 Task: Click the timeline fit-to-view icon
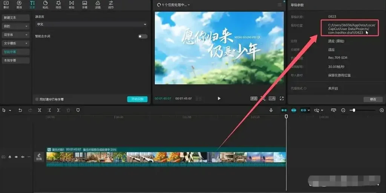[334, 110]
